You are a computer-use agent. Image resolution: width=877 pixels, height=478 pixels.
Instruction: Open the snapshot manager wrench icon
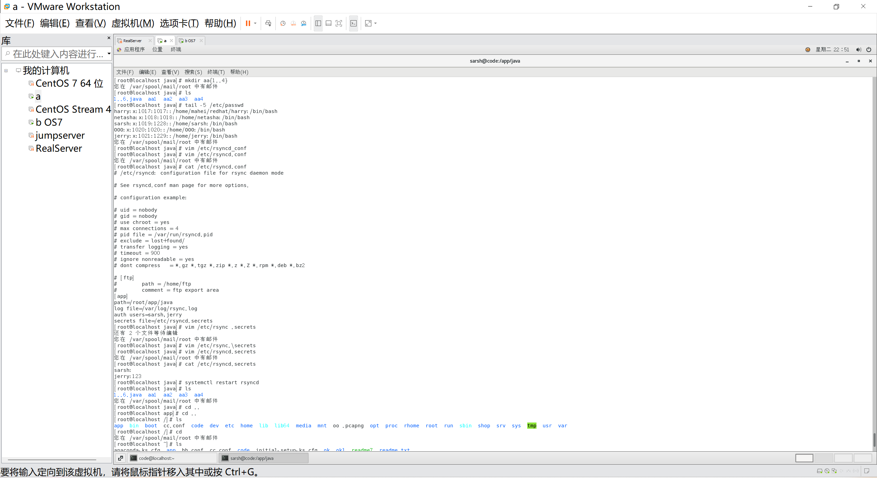(304, 23)
